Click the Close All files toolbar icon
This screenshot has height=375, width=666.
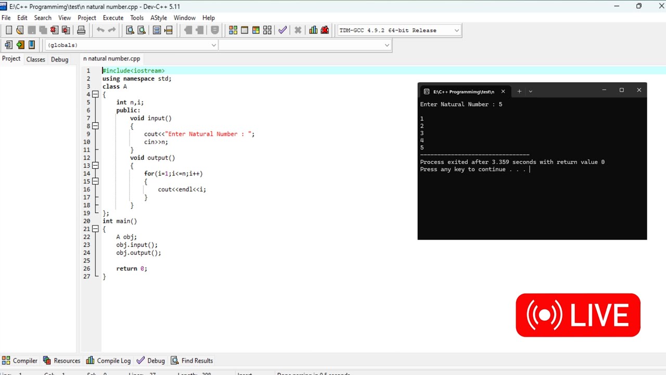(66, 30)
